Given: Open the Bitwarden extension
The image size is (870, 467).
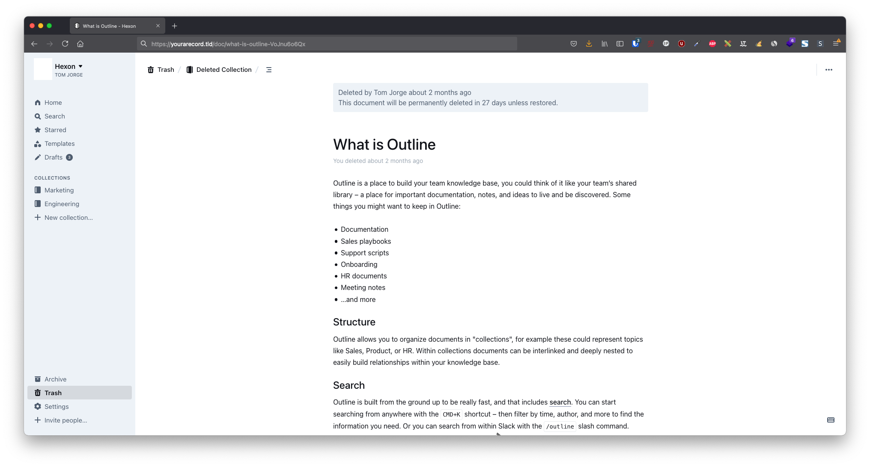Looking at the screenshot, I should pos(635,43).
